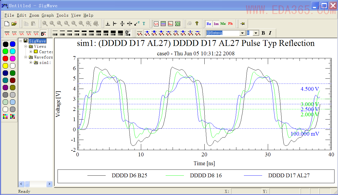
Task: Expand the sim1 waveform tree node
Action: (x=31, y=63)
